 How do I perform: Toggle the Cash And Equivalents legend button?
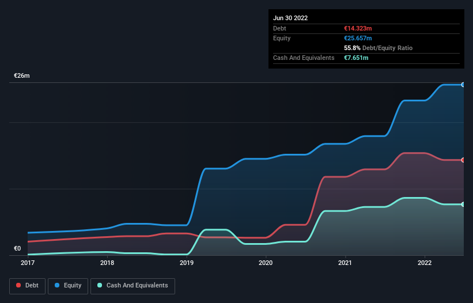pyautogui.click(x=133, y=286)
